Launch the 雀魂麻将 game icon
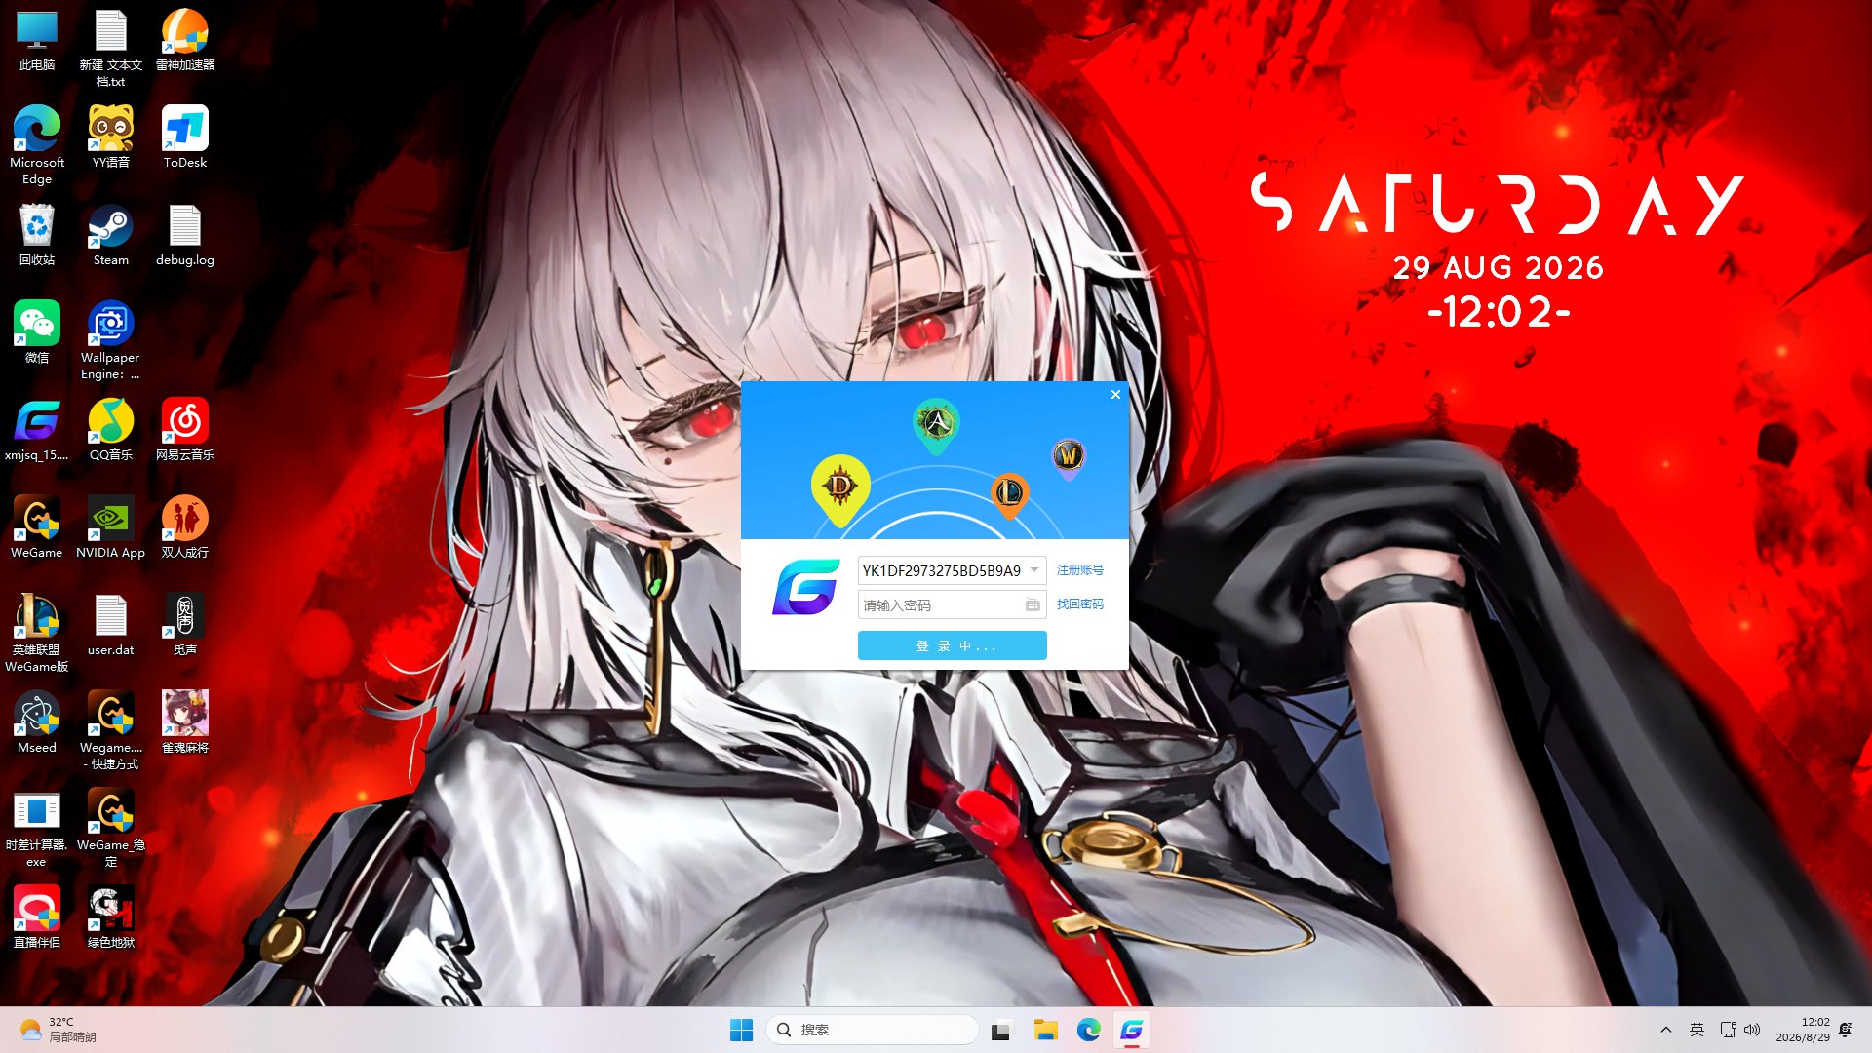The height and width of the screenshot is (1053, 1872). point(185,722)
